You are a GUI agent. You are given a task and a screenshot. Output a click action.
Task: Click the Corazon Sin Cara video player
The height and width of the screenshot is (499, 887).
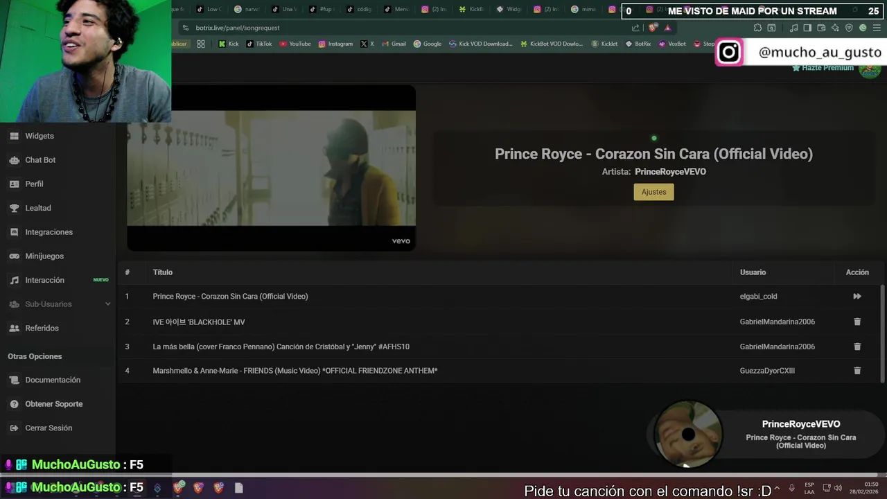point(271,168)
